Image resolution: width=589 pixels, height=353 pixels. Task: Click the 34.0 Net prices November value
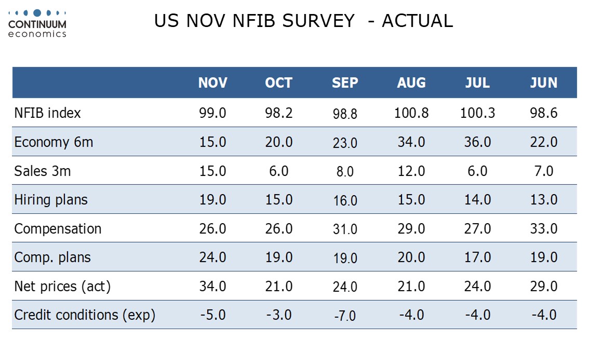(213, 286)
